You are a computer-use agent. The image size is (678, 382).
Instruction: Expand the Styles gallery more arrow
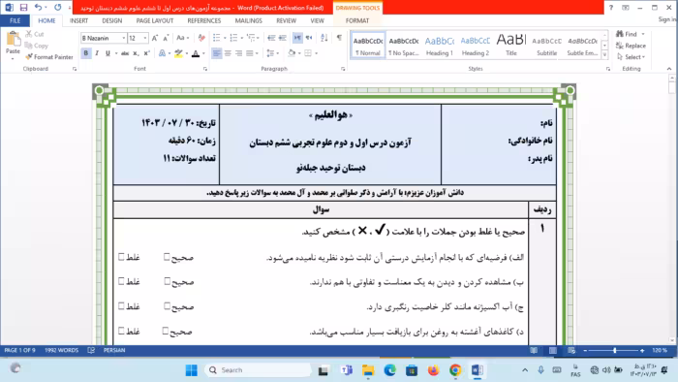(x=604, y=55)
